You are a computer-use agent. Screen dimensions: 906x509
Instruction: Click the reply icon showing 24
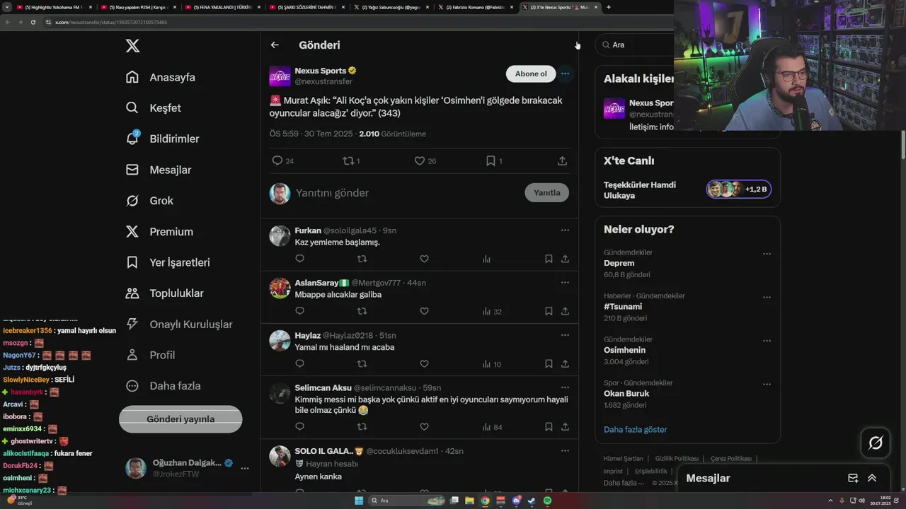click(x=277, y=161)
